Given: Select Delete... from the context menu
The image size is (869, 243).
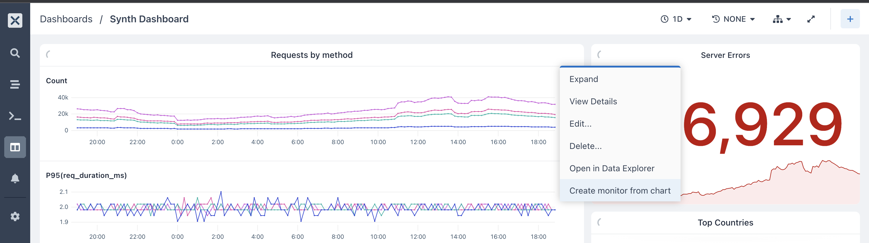Looking at the screenshot, I should 585,146.
